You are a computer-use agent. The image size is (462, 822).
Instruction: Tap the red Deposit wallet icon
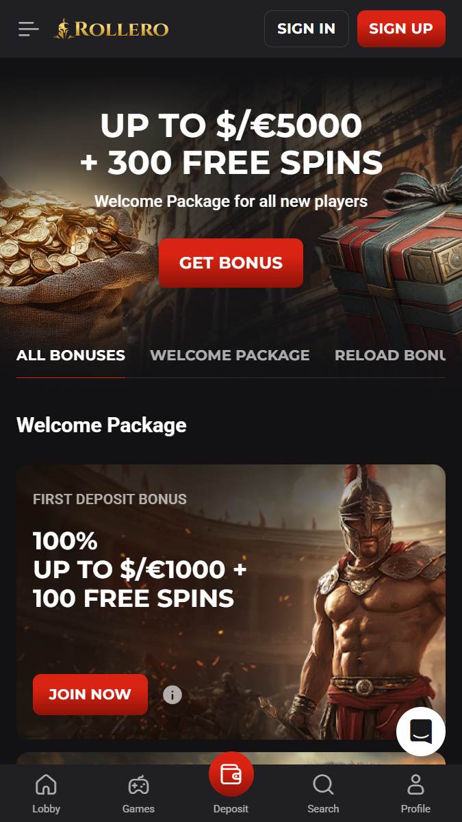231,774
